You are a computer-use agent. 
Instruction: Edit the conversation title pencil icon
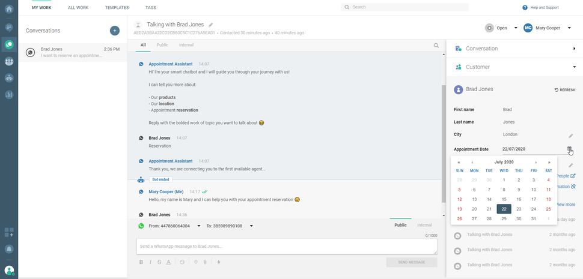[x=211, y=25]
